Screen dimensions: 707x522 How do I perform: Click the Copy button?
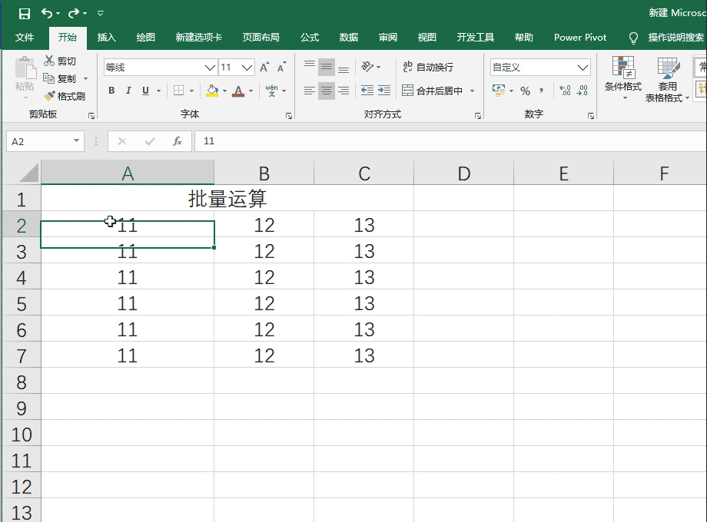tap(60, 78)
